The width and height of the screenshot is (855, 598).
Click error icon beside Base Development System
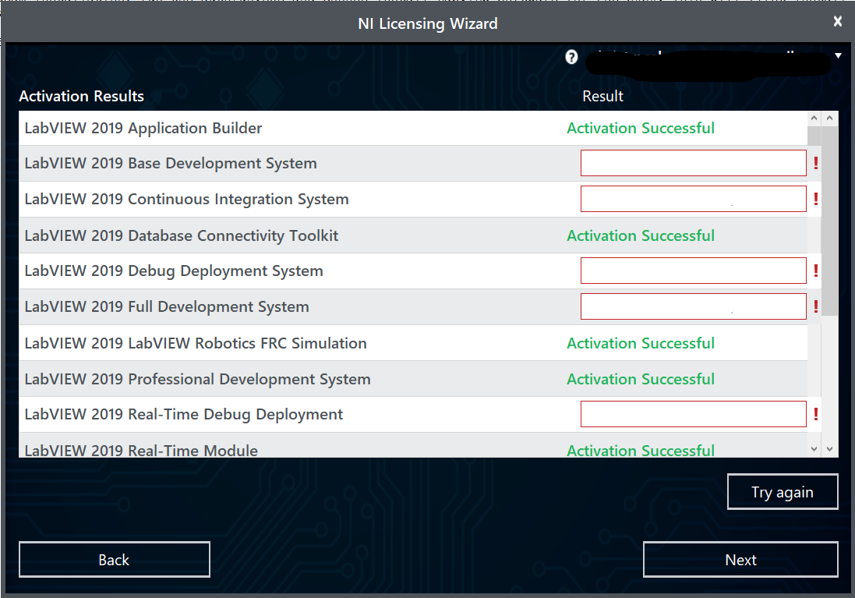pos(815,163)
